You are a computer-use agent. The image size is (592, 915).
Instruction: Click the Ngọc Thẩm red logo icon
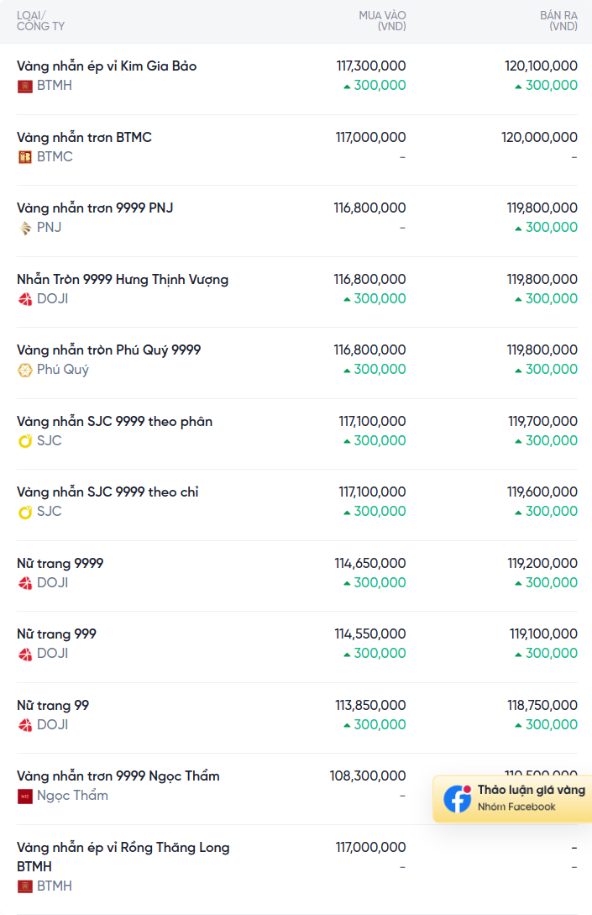point(24,796)
